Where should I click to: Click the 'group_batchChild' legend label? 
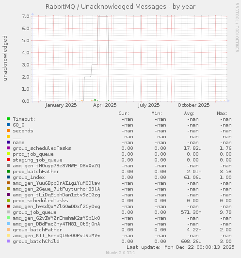click(36, 242)
